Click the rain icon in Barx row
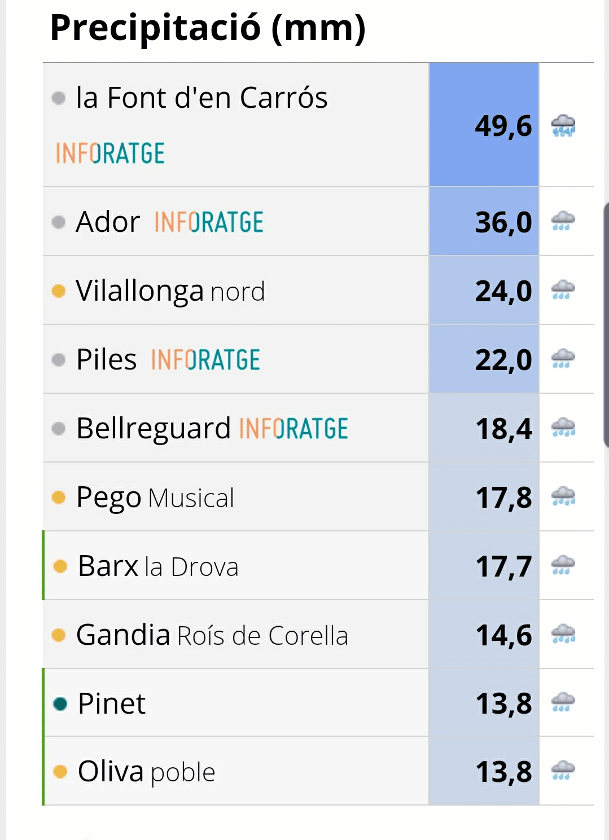The height and width of the screenshot is (840, 609). click(563, 565)
